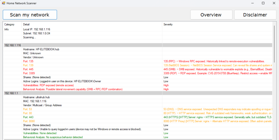Select Vulnerabilities: RDP exposed row

pyautogui.click(x=46, y=85)
